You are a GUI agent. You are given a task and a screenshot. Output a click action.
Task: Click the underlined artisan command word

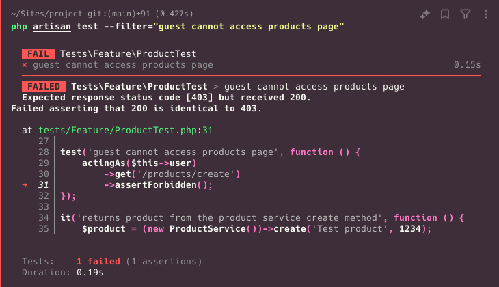[x=51, y=27]
